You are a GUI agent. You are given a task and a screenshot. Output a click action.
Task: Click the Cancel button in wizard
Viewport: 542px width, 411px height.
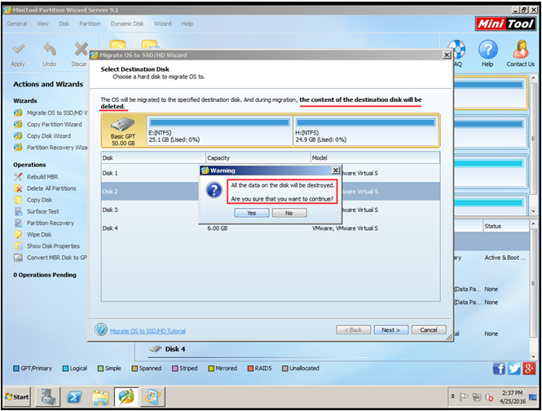[x=429, y=330]
